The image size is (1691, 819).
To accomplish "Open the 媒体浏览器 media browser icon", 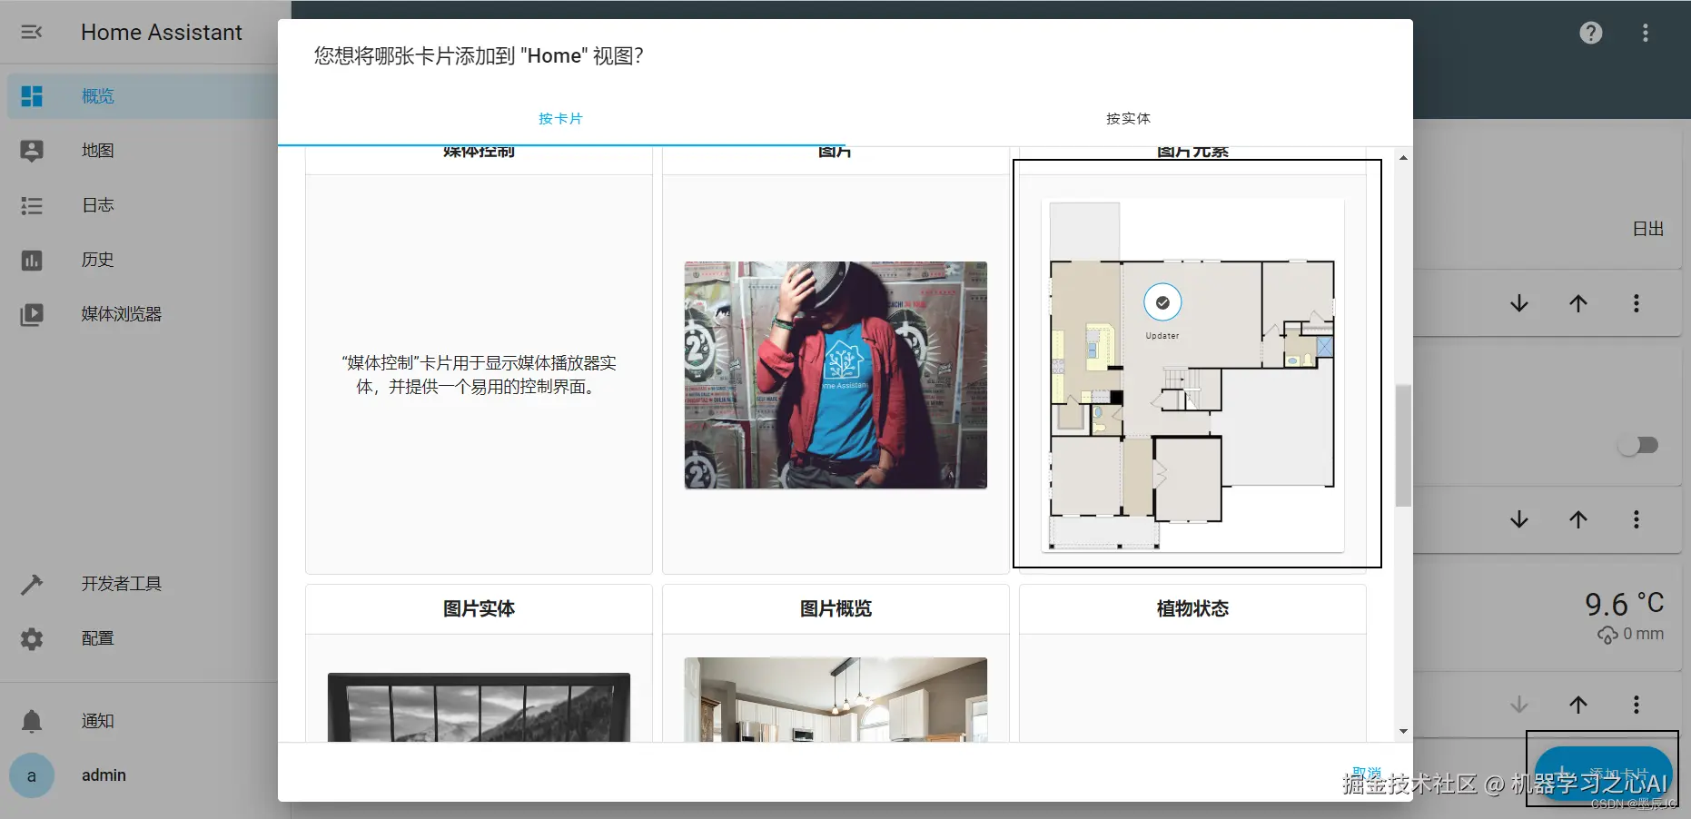I will point(32,314).
